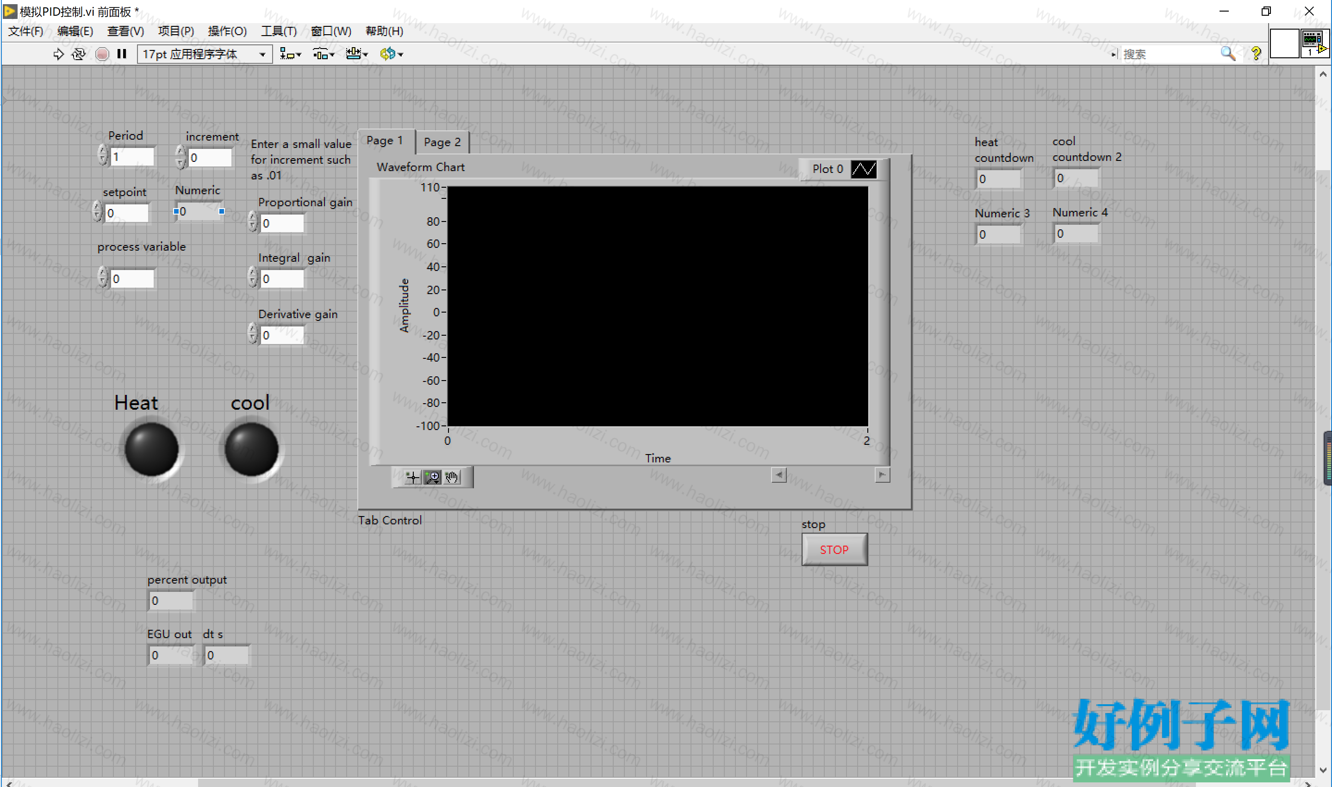Viewport: 1332px width, 787px height.
Task: Click the search text box
Action: [1170, 54]
